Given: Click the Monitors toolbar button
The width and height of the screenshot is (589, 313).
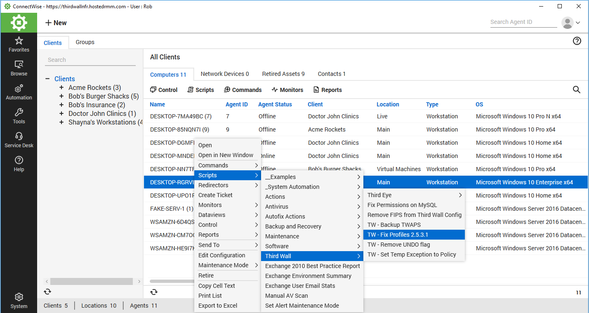Looking at the screenshot, I should click(x=287, y=90).
